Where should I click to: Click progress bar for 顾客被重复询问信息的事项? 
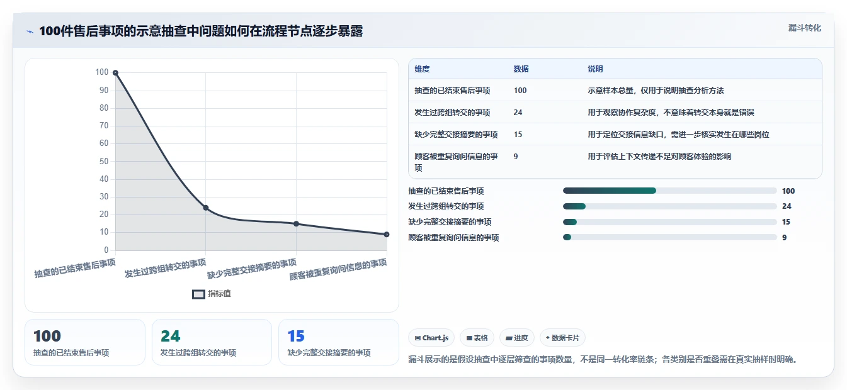pos(670,237)
